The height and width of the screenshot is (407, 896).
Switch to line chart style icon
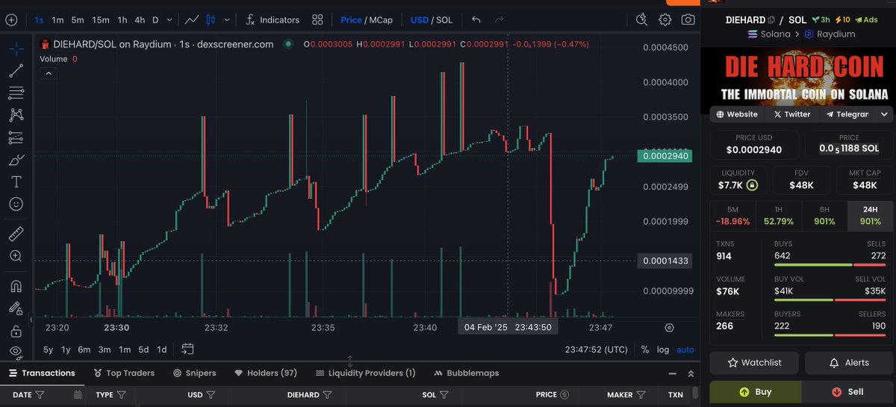(x=192, y=20)
